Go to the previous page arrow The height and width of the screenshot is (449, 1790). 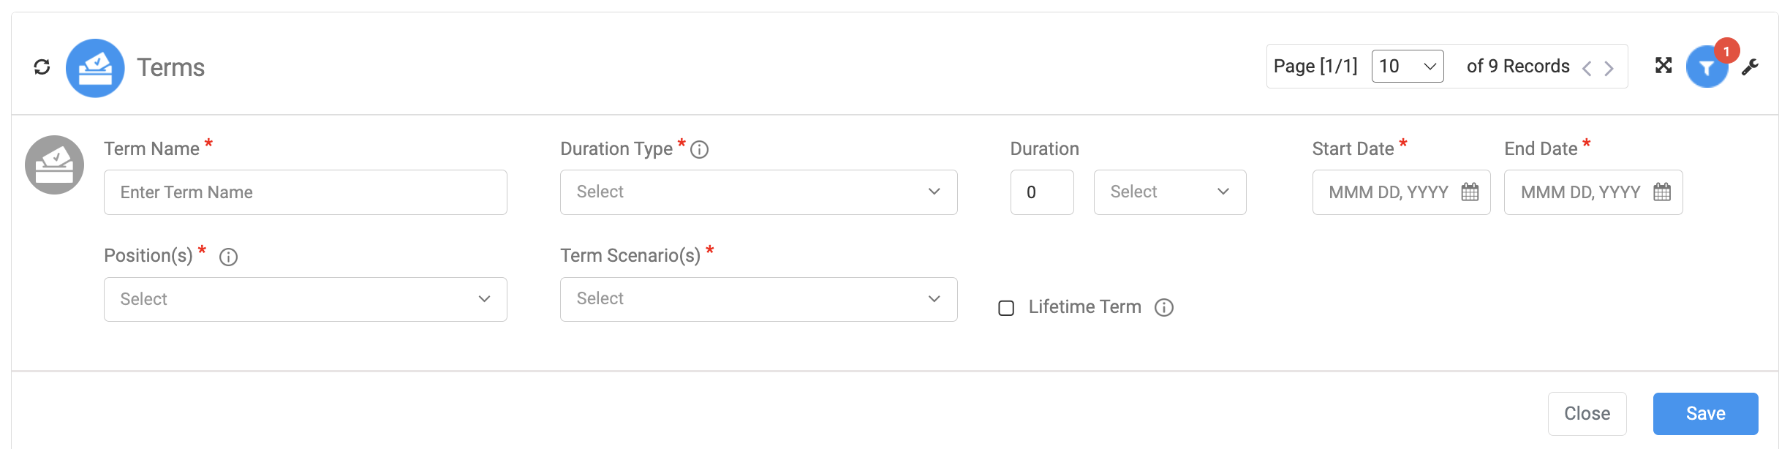click(x=1587, y=69)
